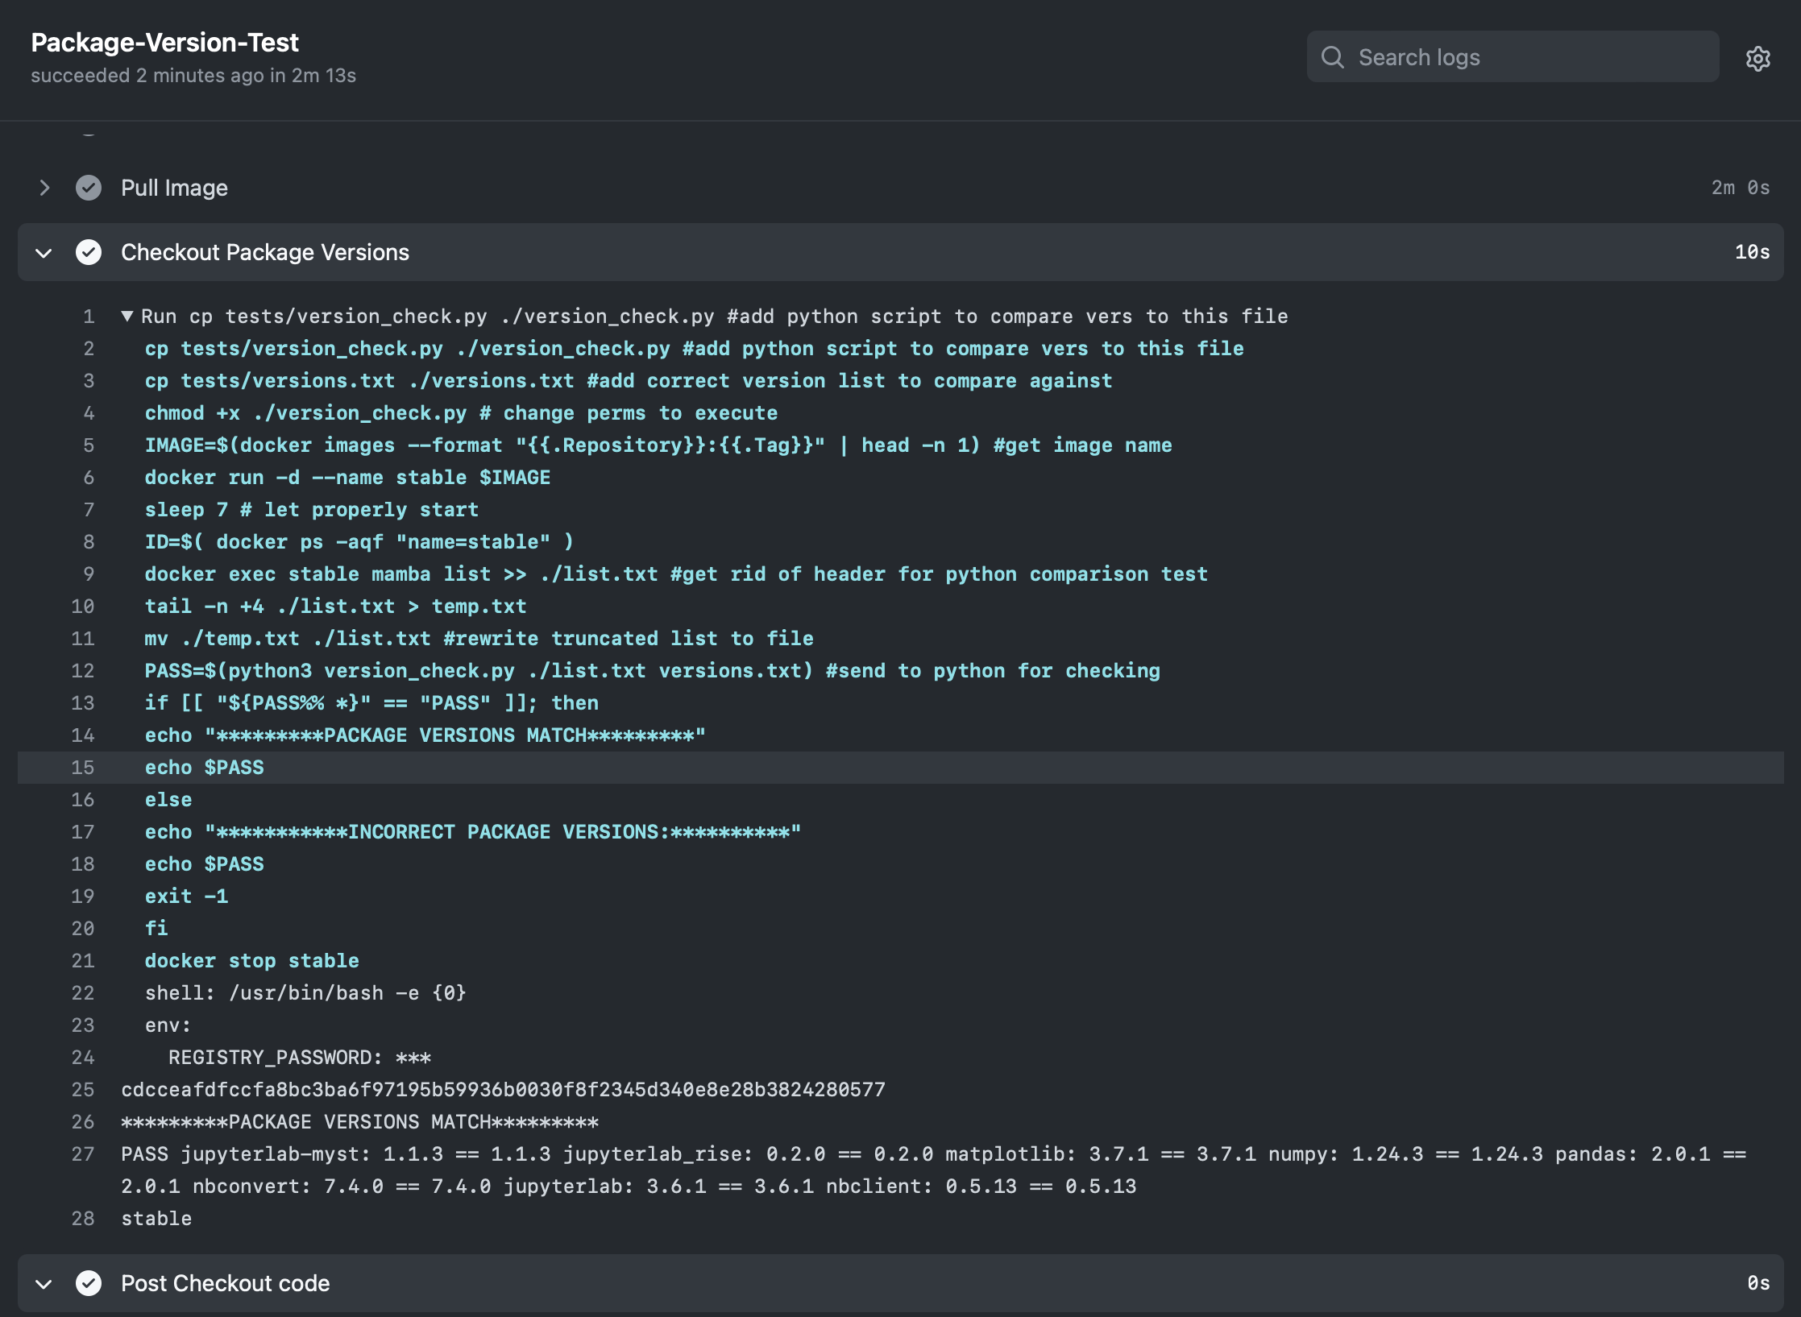Click the search magnifier icon
This screenshot has width=1801, height=1317.
click(1333, 57)
